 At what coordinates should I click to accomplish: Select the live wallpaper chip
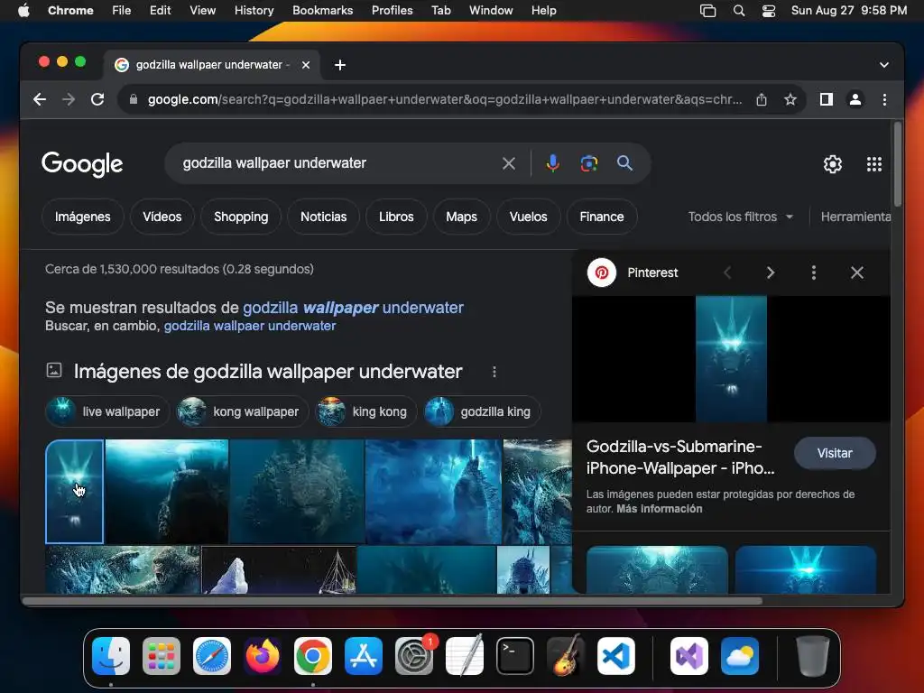point(107,411)
